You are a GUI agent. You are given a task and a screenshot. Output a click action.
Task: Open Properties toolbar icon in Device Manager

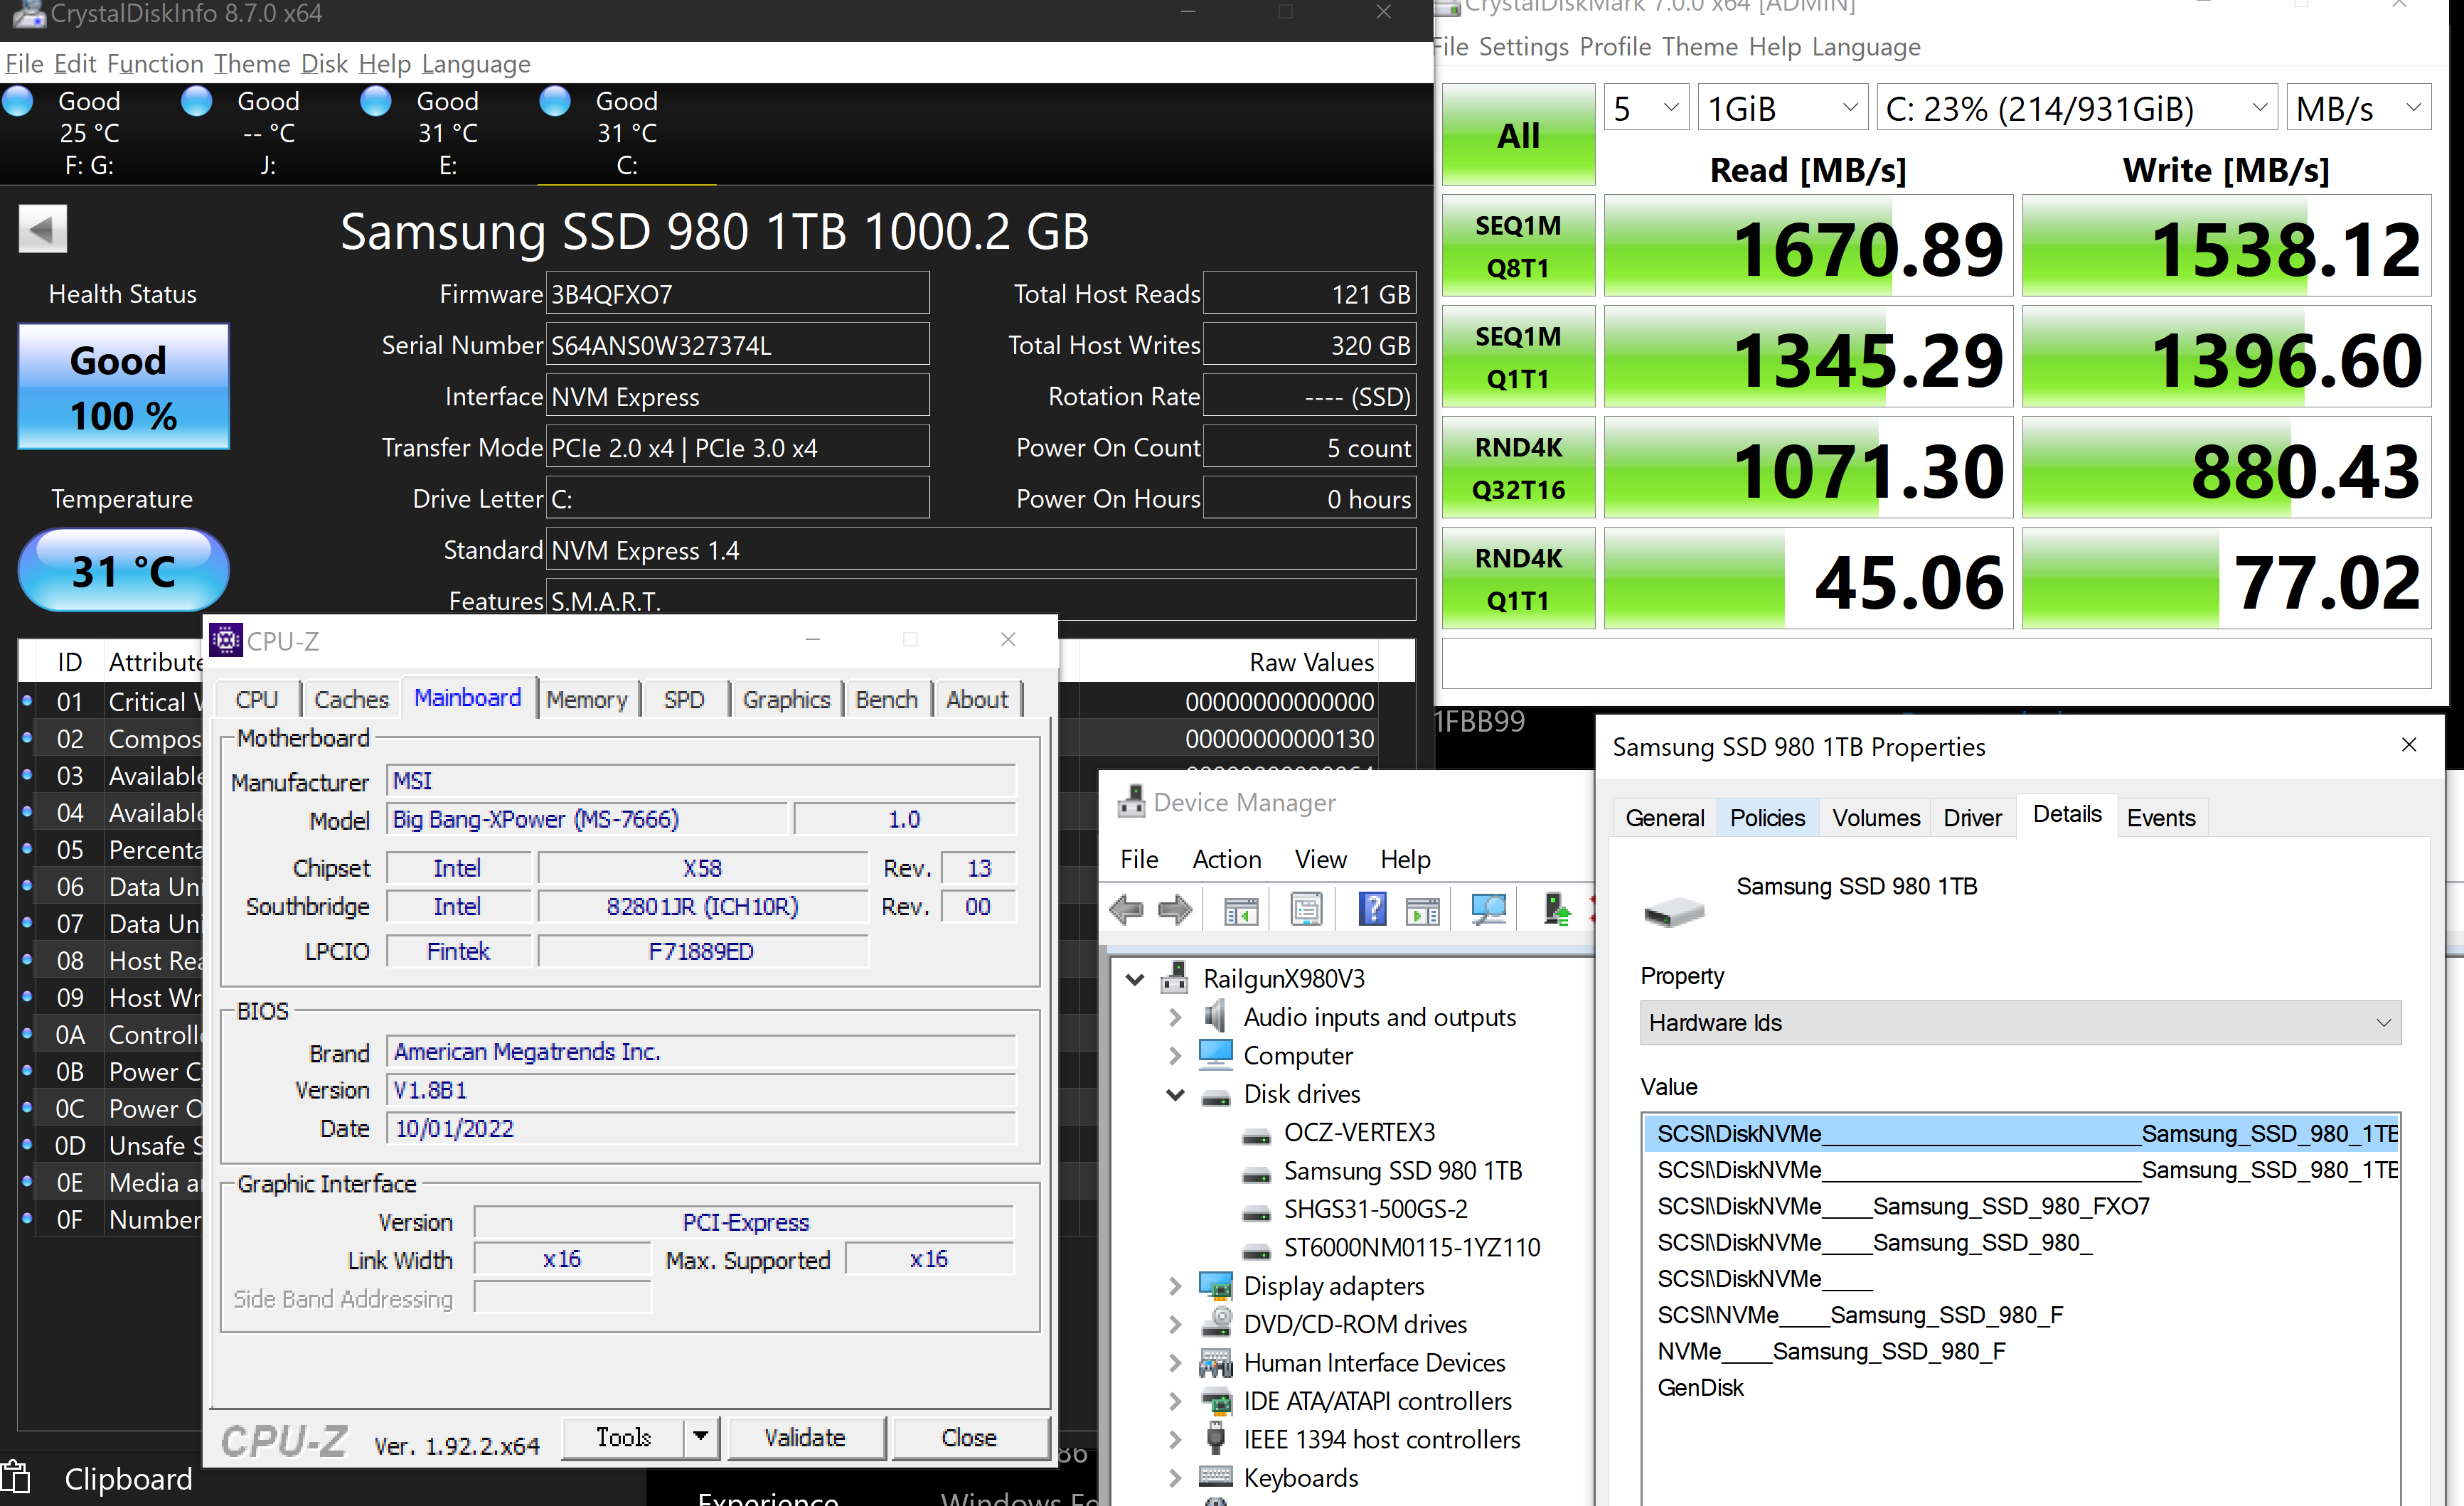1306,910
